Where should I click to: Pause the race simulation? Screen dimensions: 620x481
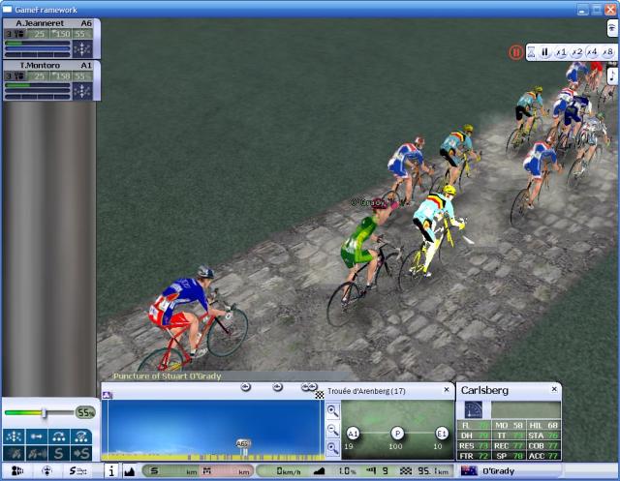pyautogui.click(x=544, y=52)
